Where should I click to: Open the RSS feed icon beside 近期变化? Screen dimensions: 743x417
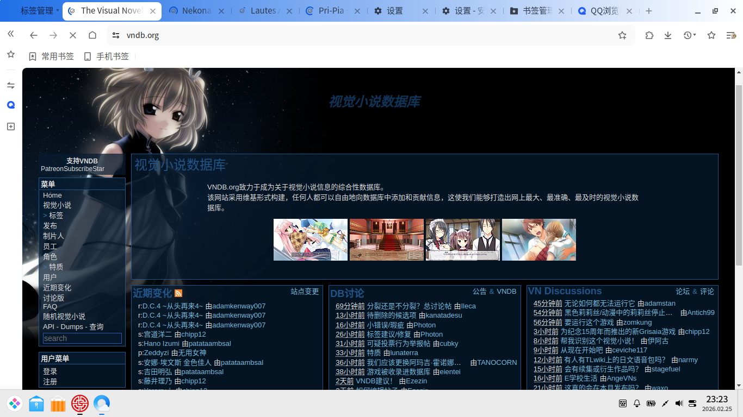coord(178,294)
